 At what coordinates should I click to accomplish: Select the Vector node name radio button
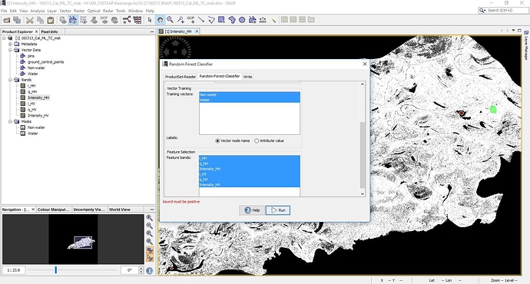(x=217, y=140)
